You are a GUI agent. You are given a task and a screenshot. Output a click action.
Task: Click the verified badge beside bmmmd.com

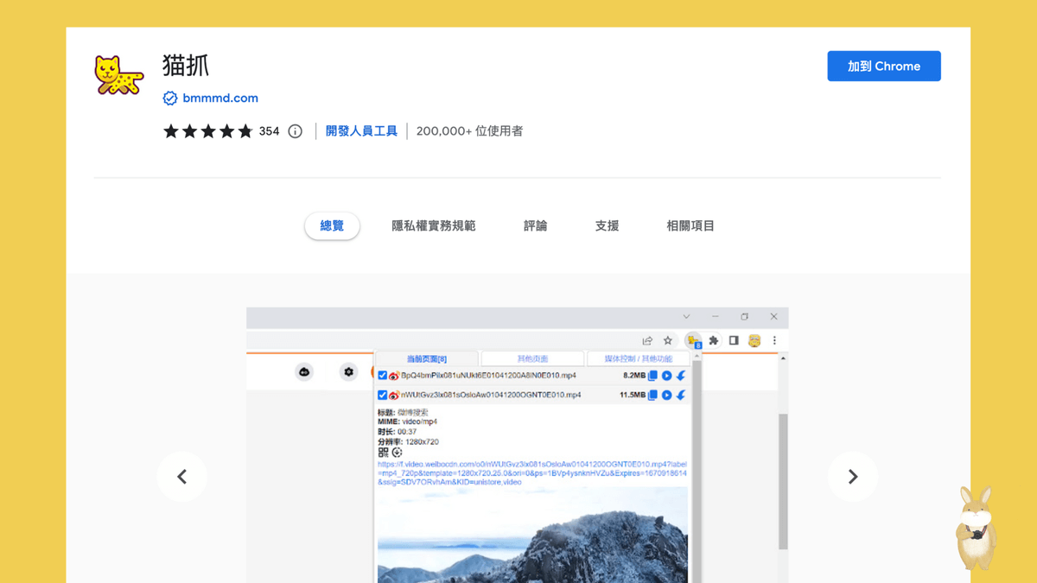pos(170,98)
